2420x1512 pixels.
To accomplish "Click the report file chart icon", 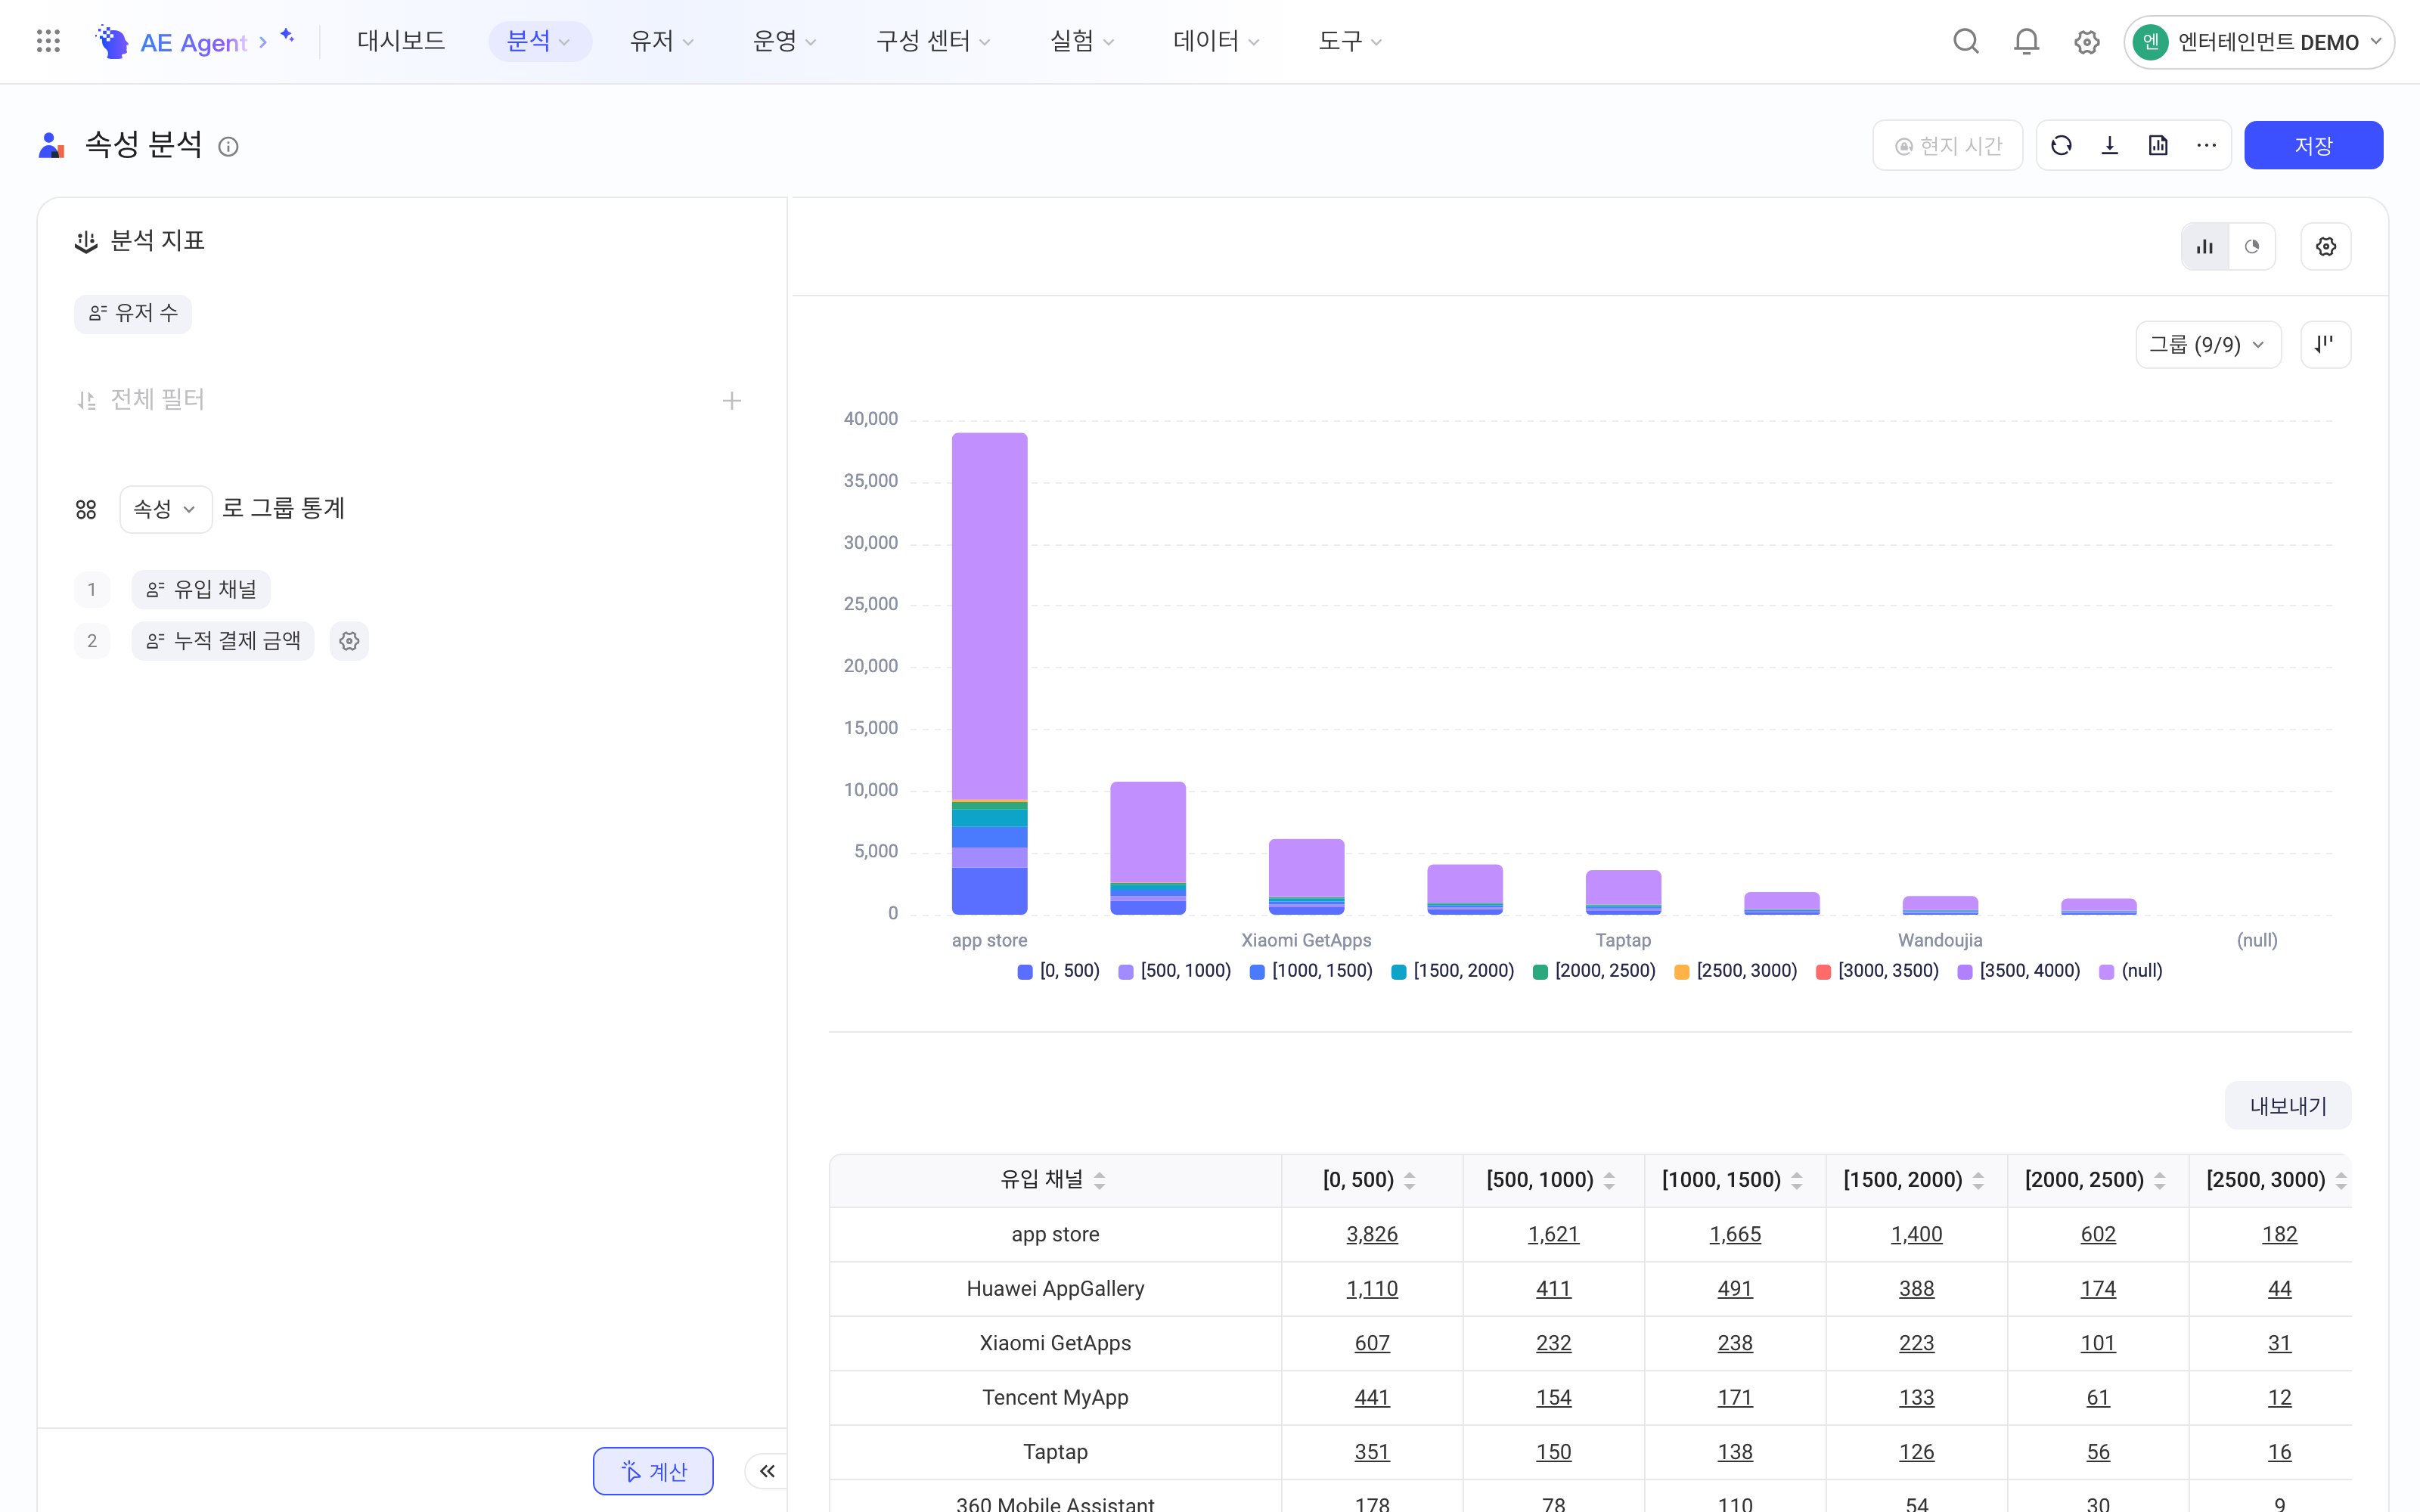I will tap(2158, 146).
